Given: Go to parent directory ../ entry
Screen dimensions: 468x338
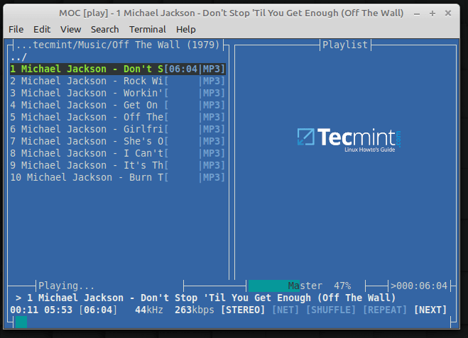Looking at the screenshot, I should tap(18, 57).
